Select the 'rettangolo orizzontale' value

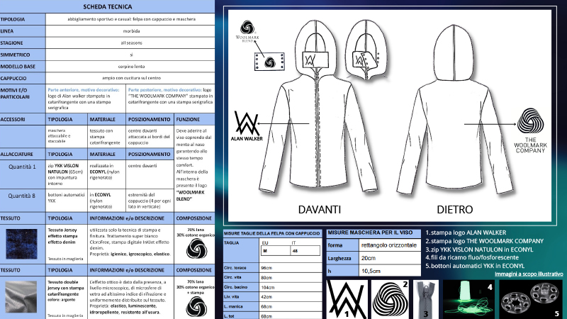click(389, 245)
